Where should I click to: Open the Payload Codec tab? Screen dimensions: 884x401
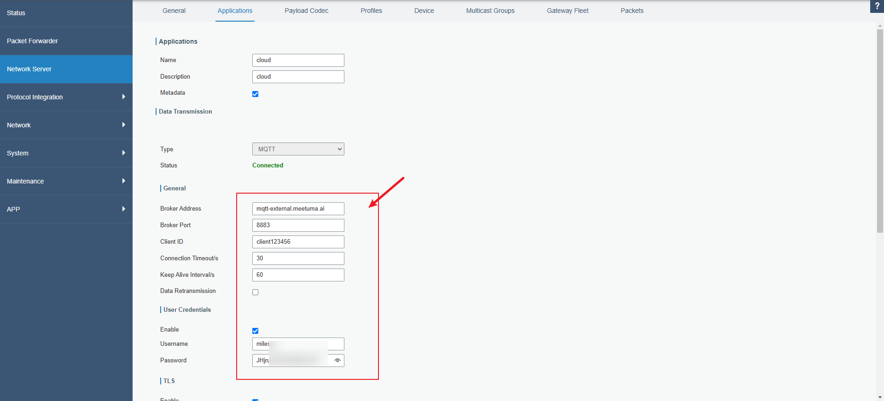point(307,11)
